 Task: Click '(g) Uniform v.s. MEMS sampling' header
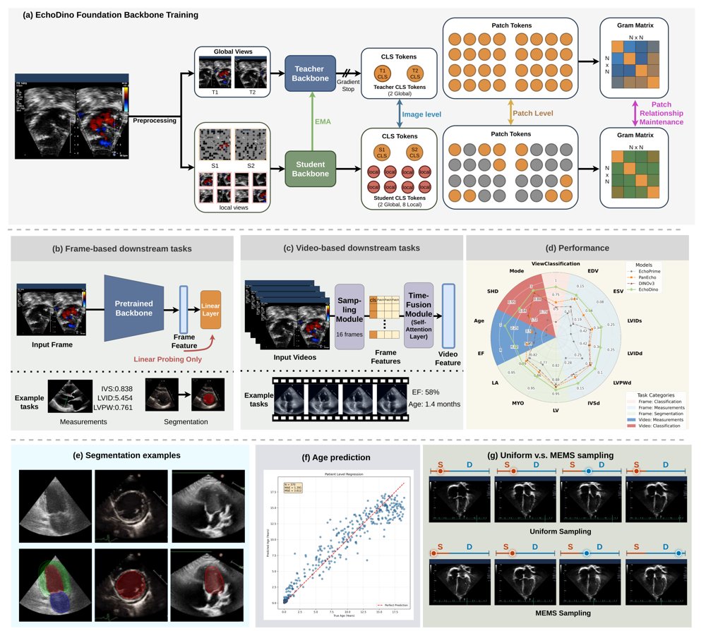[550, 455]
